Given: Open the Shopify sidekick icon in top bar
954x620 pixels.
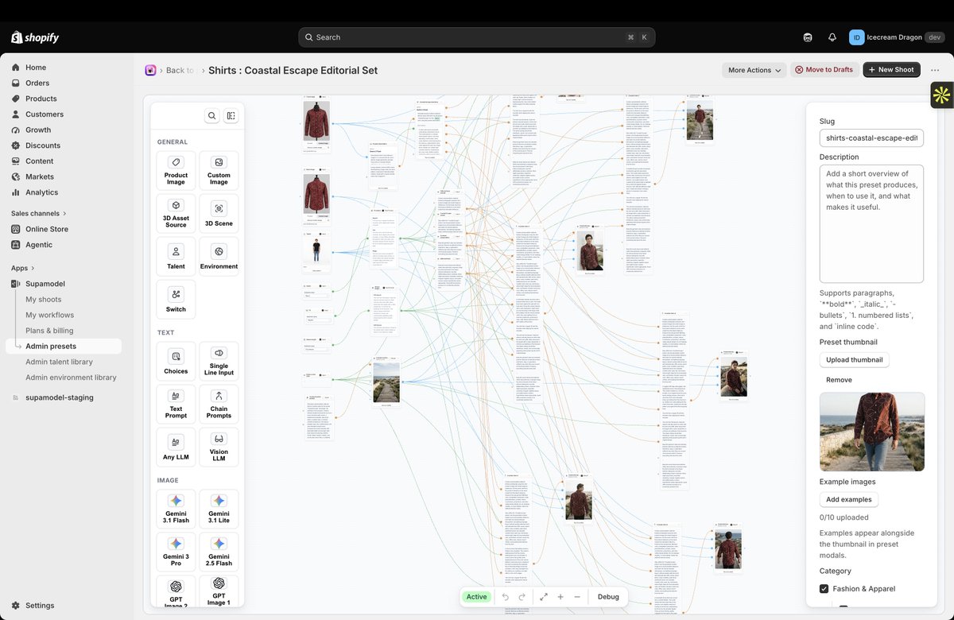Looking at the screenshot, I should point(808,37).
